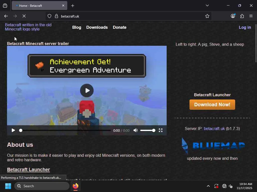This screenshot has width=257, height=192.
Task: Bookmark this page with star icon
Action: pyautogui.click(x=207, y=16)
